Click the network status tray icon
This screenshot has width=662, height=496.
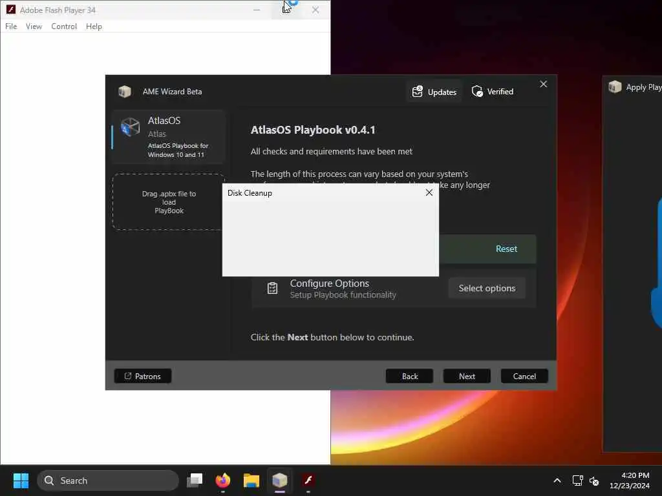pyautogui.click(x=577, y=480)
